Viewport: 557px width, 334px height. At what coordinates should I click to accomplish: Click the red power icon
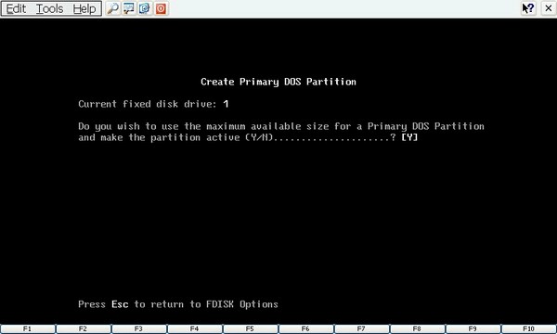point(161,8)
